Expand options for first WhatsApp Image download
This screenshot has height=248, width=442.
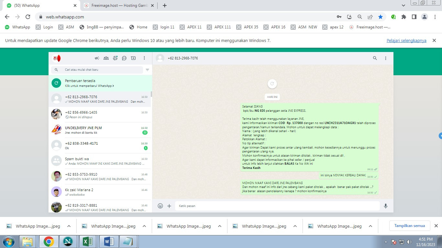69,226
